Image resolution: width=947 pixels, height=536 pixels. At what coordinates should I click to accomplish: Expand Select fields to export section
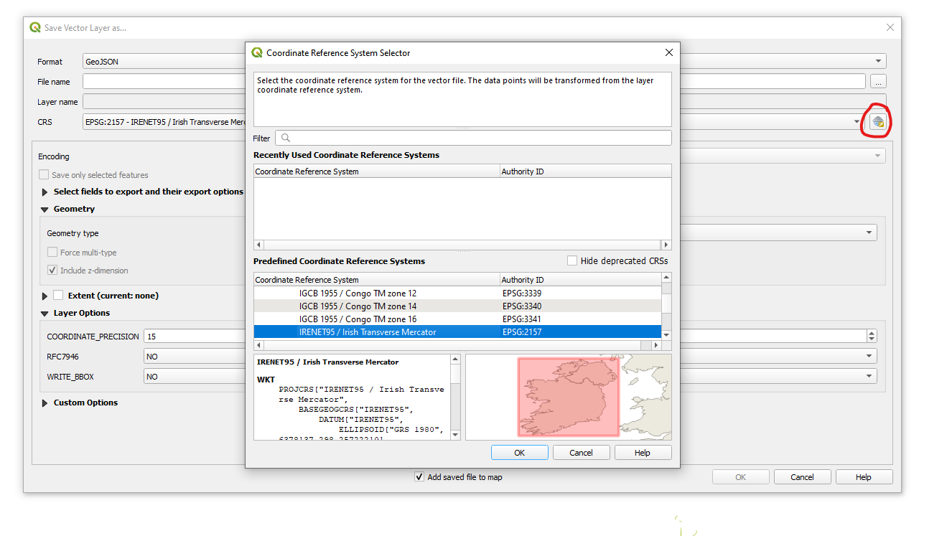tap(45, 192)
